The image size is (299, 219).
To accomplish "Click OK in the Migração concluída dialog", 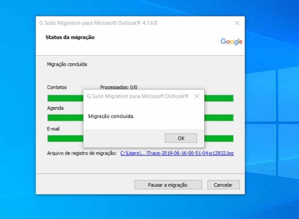I will (x=181, y=138).
